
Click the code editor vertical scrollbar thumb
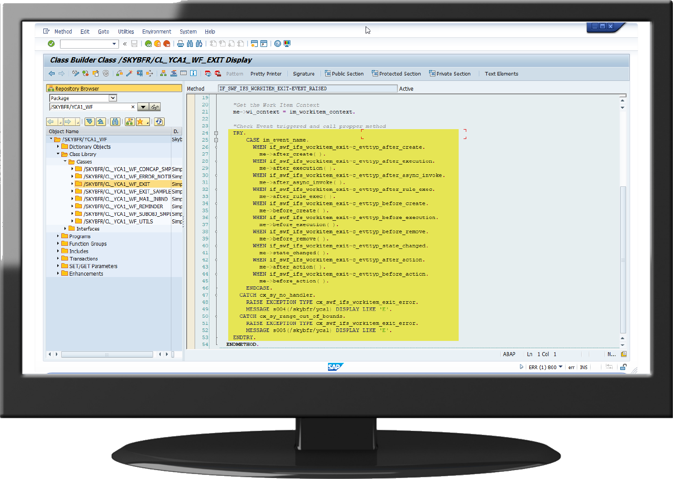(622, 260)
